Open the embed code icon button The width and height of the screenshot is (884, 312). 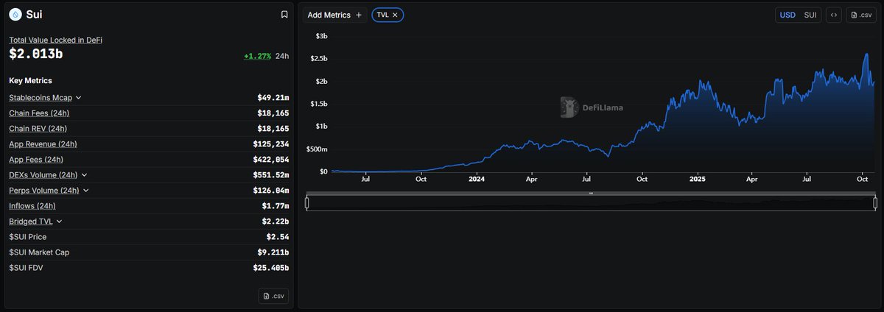[833, 15]
